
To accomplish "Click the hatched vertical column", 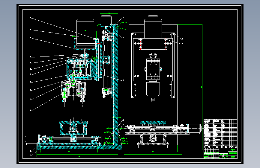I will click(115, 86).
